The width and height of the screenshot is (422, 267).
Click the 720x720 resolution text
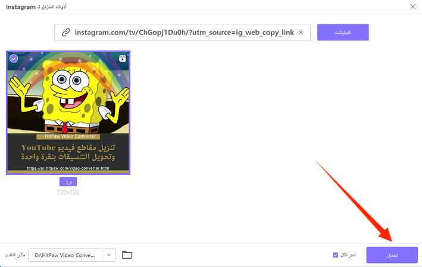68,192
